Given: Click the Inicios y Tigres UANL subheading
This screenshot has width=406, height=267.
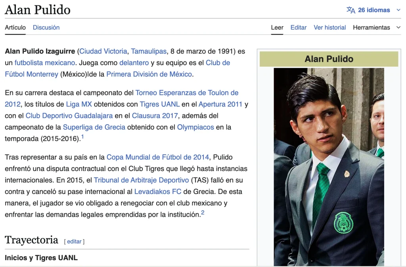Looking at the screenshot, I should (41, 258).
